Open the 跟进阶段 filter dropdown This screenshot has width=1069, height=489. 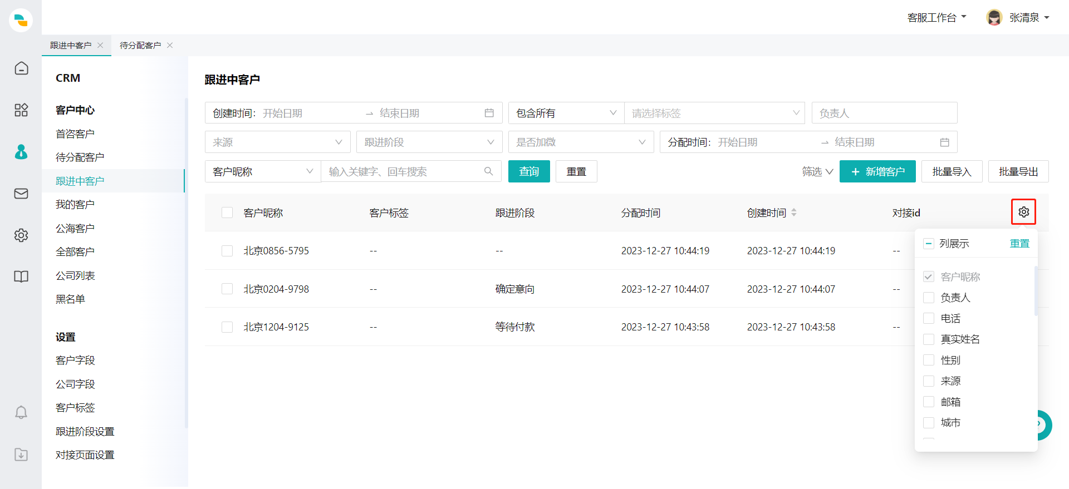[429, 142]
